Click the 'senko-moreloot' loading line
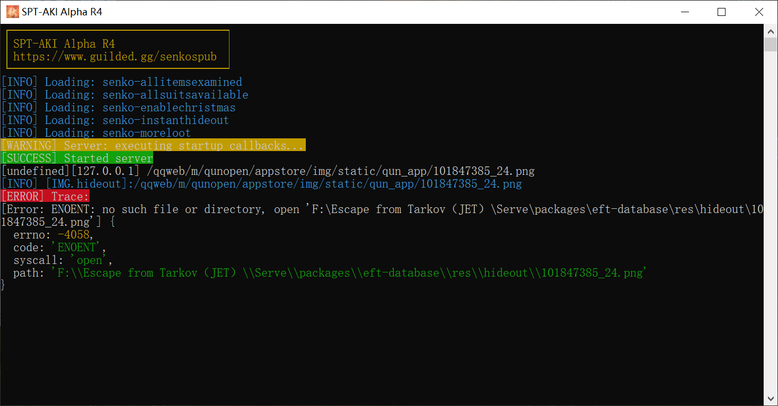 pyautogui.click(x=96, y=133)
